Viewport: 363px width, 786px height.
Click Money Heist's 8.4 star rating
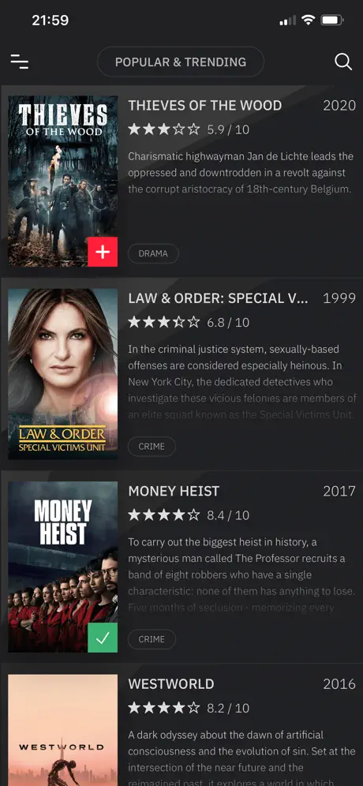[x=189, y=515]
